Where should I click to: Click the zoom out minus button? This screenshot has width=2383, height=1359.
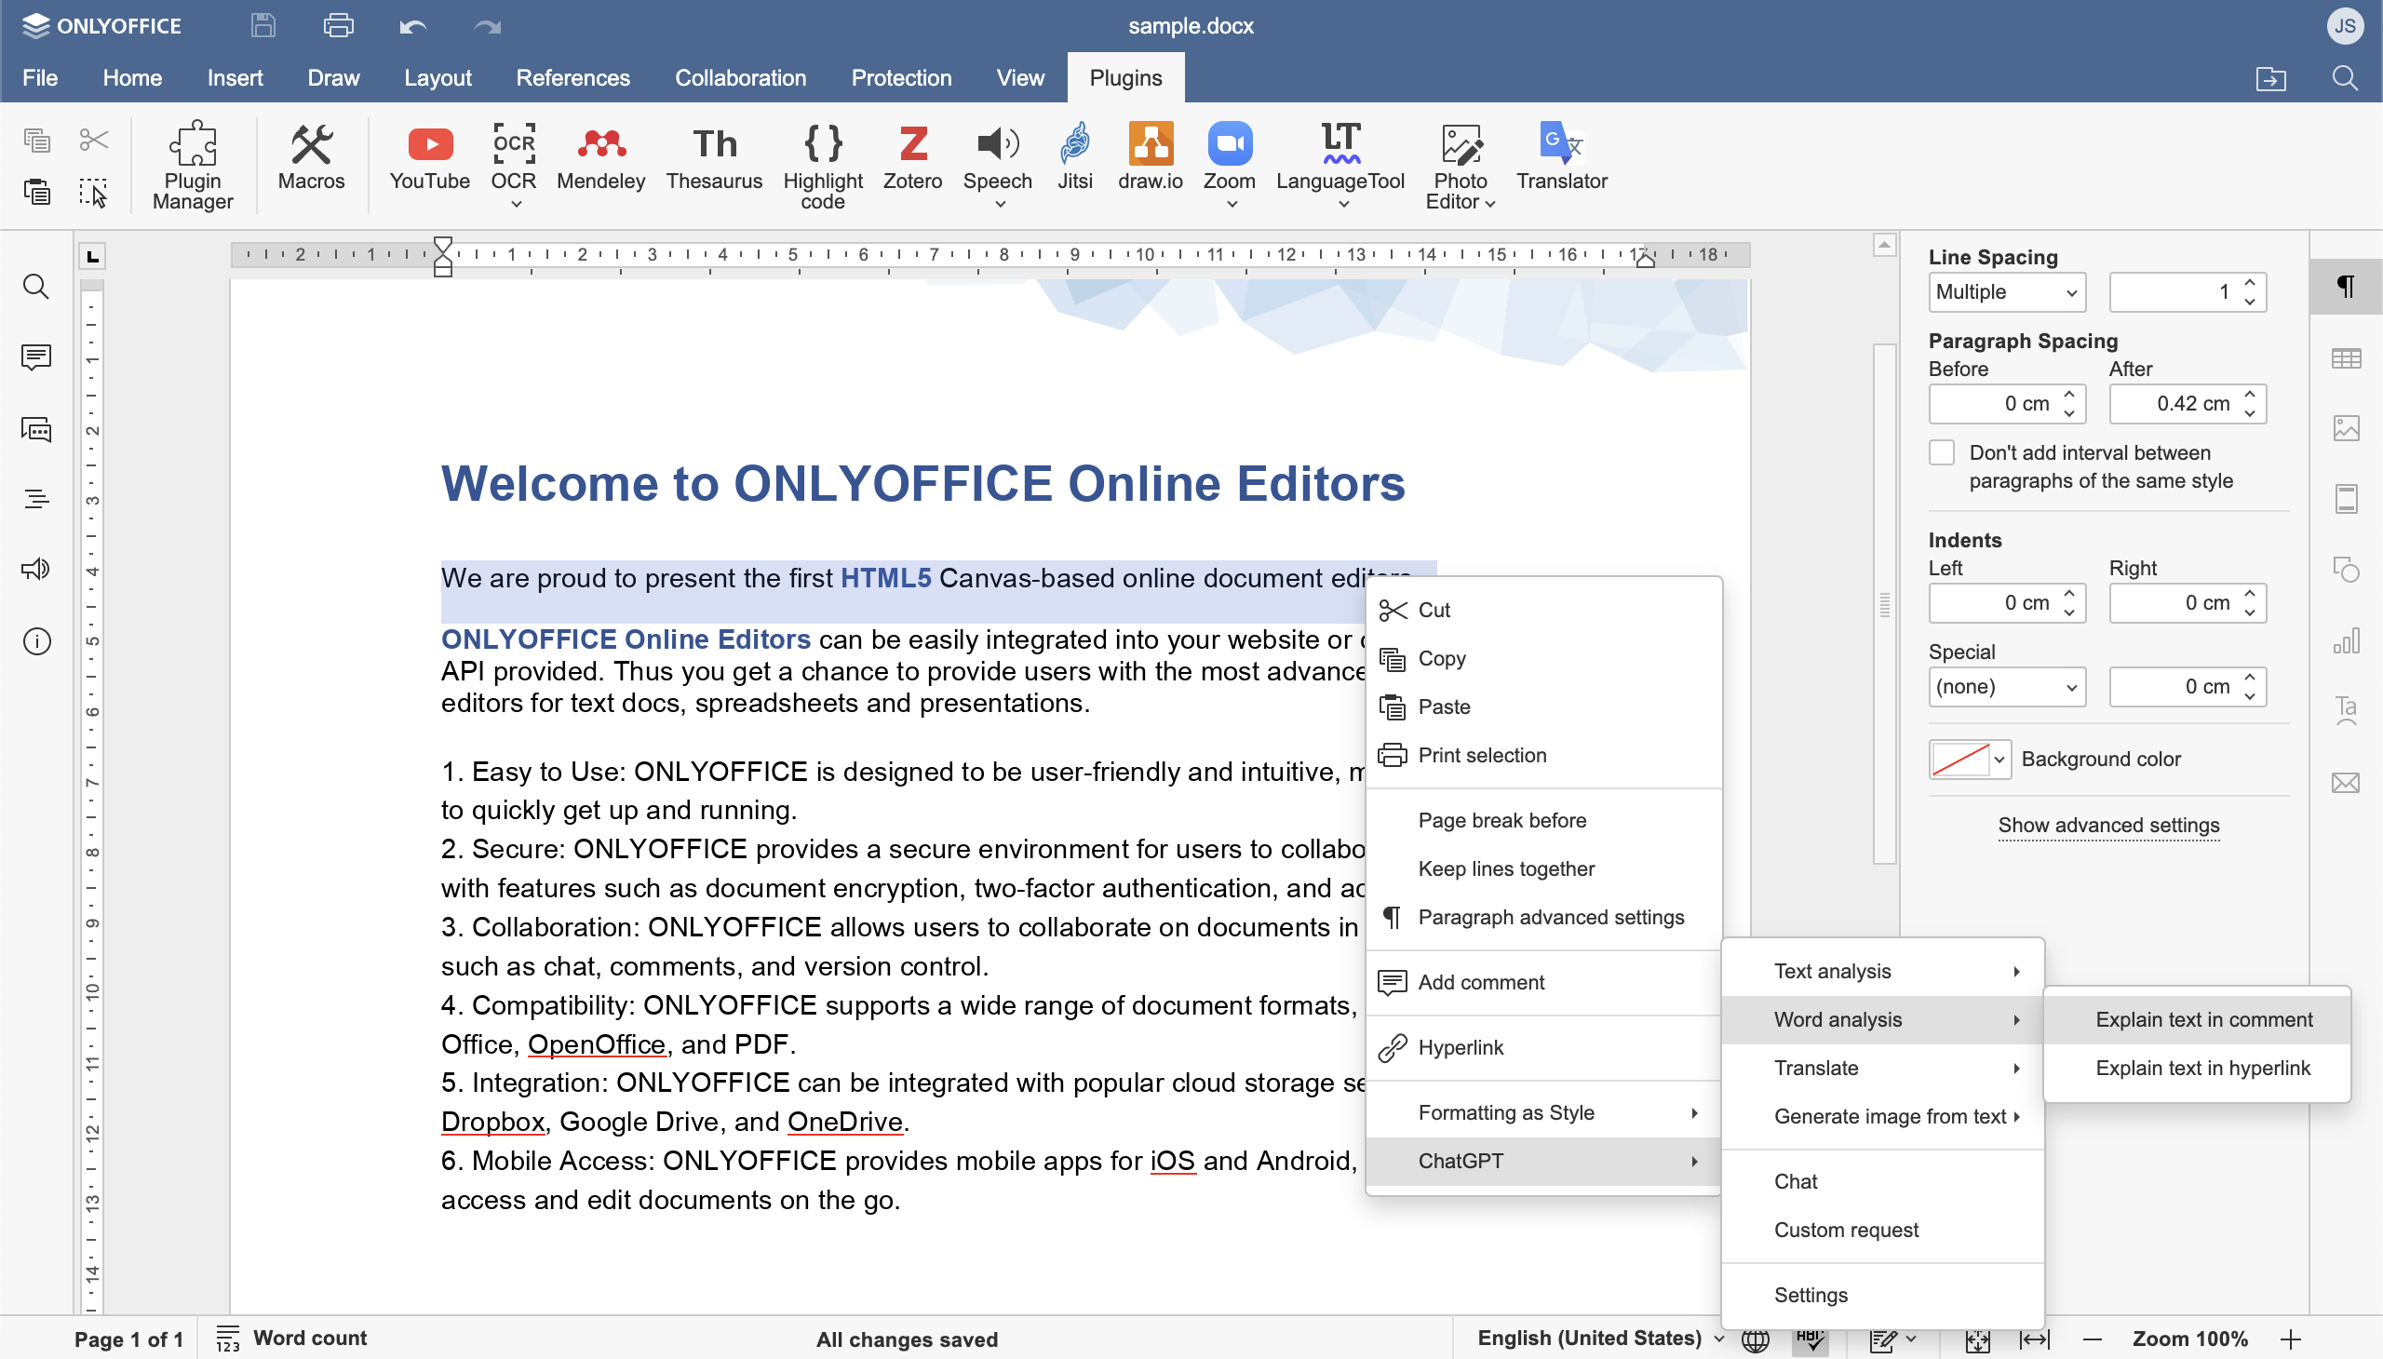(x=2092, y=1339)
